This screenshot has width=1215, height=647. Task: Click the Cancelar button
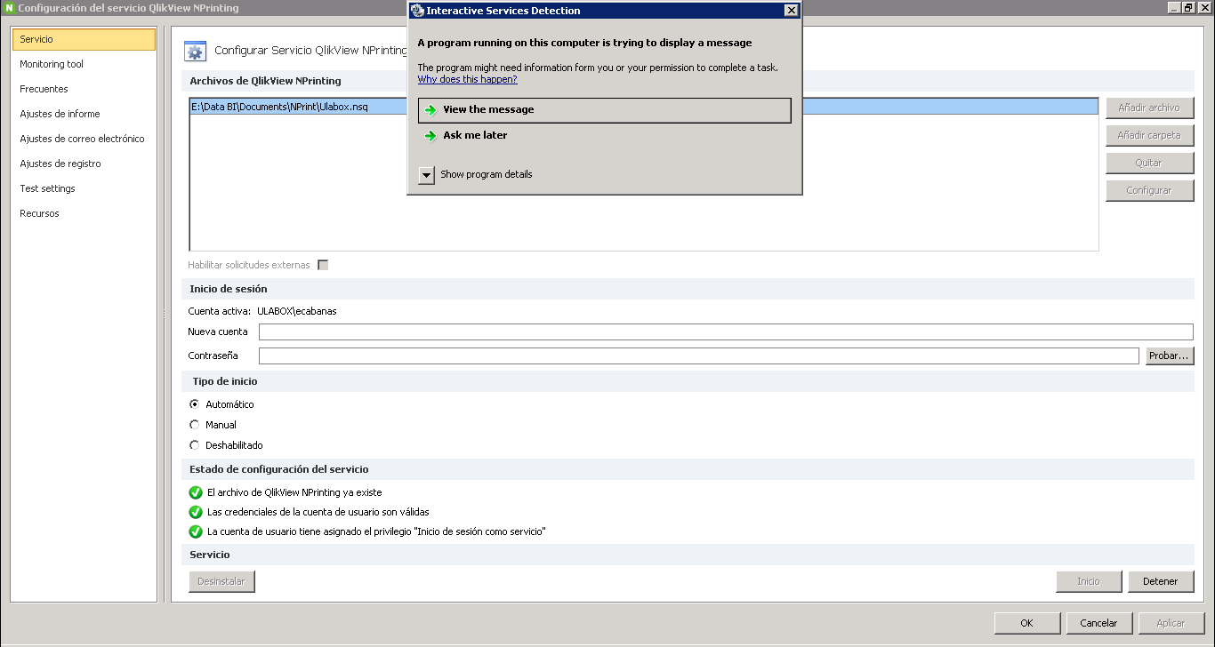point(1098,623)
